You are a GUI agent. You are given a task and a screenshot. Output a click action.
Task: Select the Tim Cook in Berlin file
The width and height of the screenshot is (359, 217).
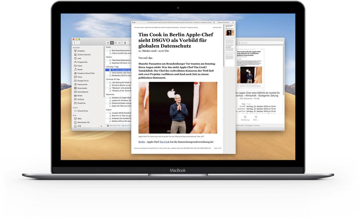(120, 69)
